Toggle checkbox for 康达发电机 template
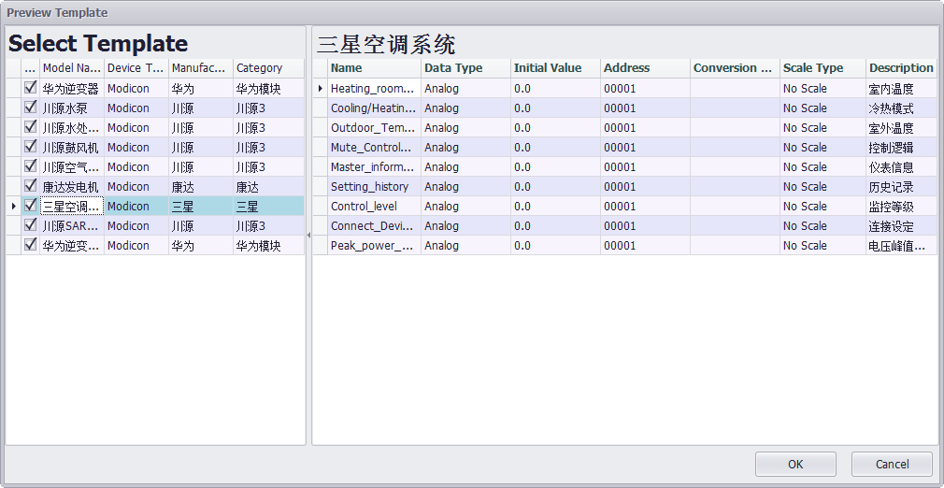 click(30, 186)
